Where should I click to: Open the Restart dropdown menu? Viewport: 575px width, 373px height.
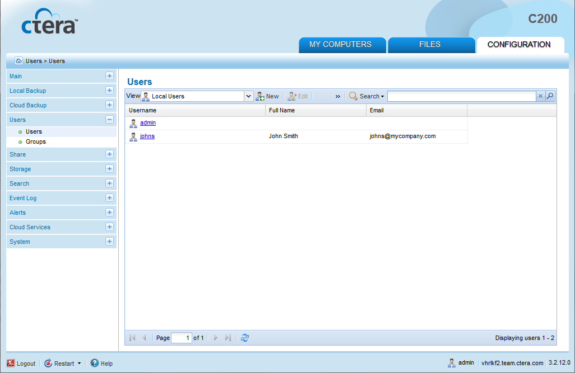click(x=79, y=363)
